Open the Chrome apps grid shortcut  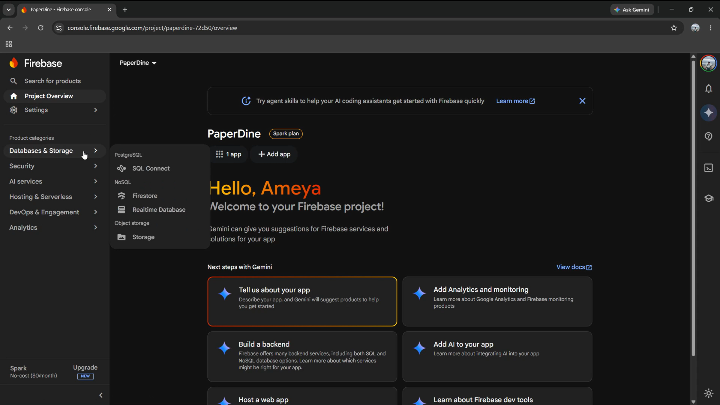pyautogui.click(x=9, y=44)
